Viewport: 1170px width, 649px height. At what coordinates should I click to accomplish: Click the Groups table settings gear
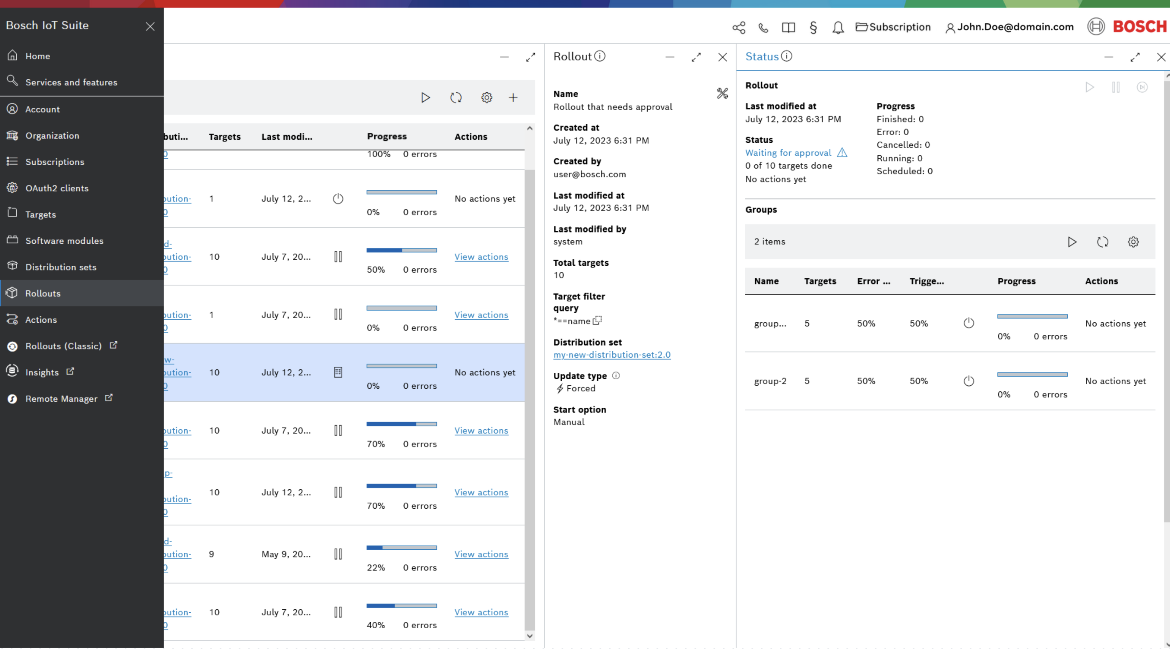(x=1133, y=242)
